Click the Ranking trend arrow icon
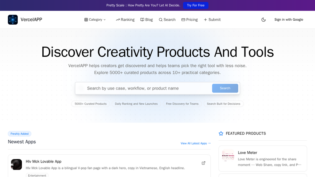 coord(118,20)
